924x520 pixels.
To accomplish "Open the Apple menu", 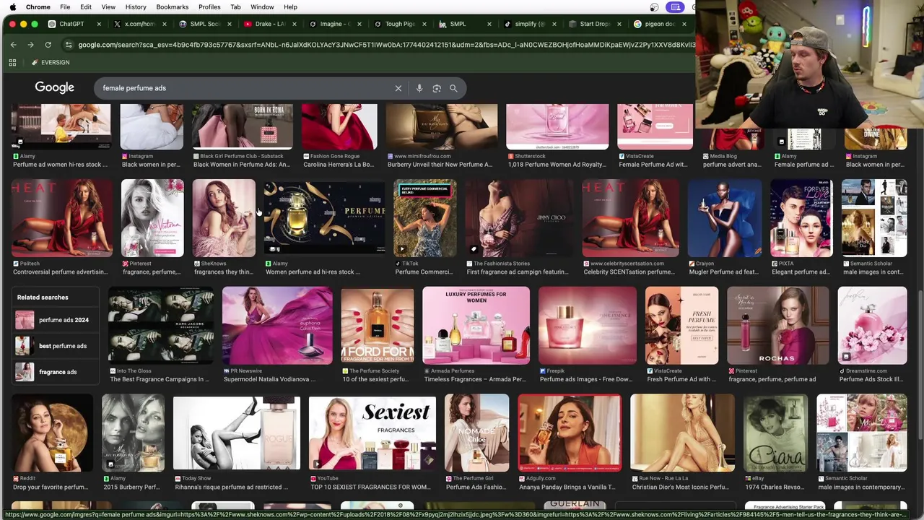I will [x=12, y=6].
